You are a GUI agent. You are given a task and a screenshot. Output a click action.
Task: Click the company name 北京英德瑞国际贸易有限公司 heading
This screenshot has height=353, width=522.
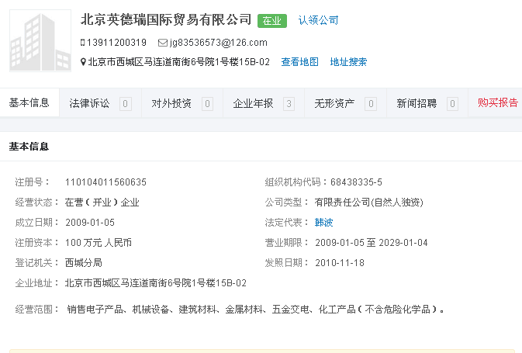pos(166,19)
